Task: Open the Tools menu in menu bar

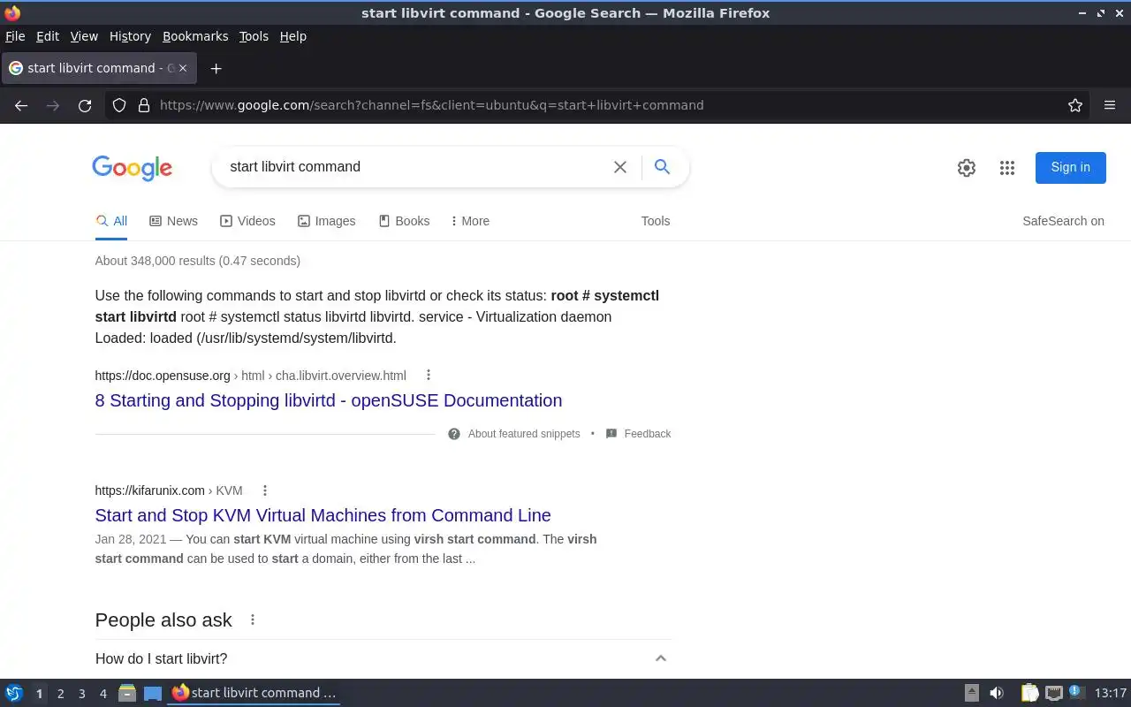Action: coord(254,36)
